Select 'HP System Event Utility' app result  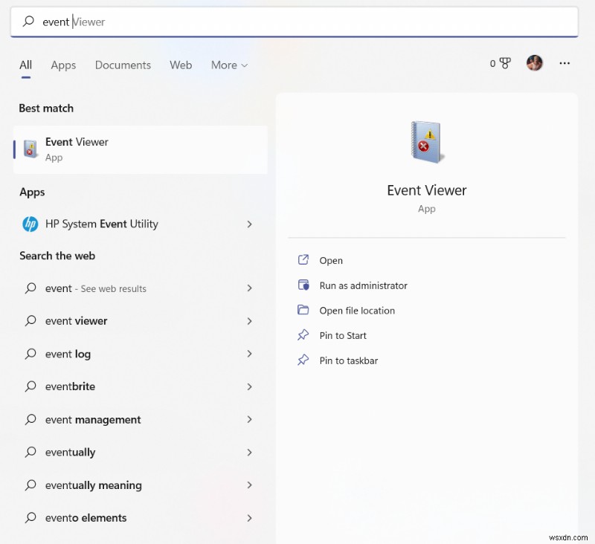[x=141, y=224]
